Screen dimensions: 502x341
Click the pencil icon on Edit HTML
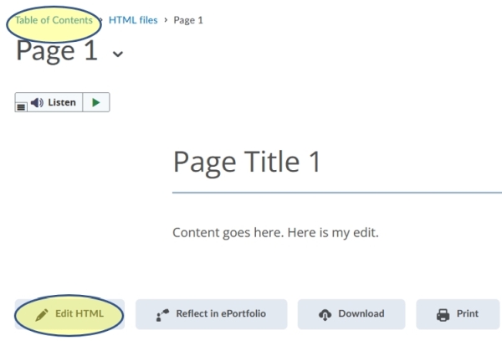pos(42,314)
